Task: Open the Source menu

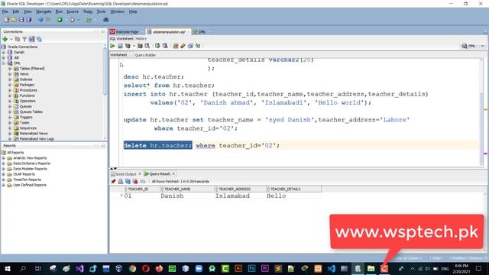Action: coord(73,11)
